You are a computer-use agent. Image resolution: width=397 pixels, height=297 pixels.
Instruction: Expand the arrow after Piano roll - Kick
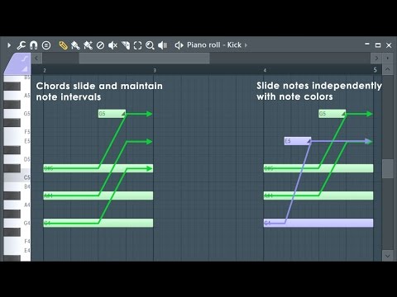coord(246,45)
